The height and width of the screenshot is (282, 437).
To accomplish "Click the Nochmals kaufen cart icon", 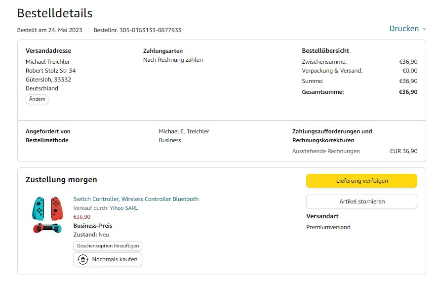I will coord(83,259).
